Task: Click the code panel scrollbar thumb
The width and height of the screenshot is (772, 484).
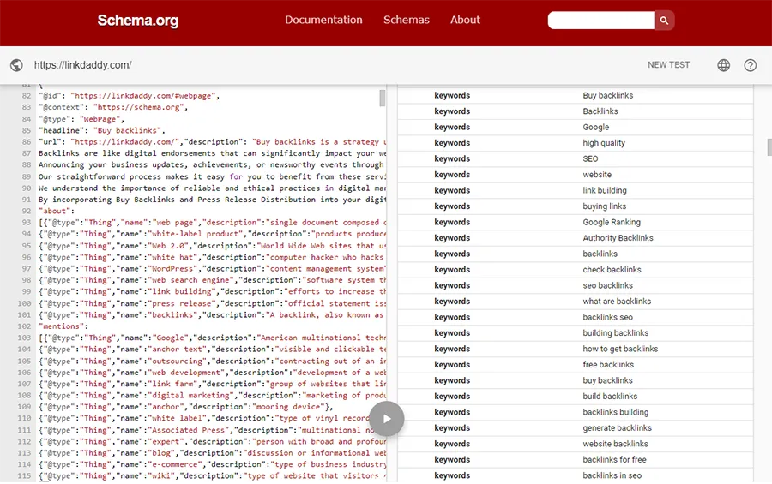Action: [382, 98]
